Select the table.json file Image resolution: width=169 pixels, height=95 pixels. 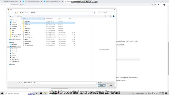click(27, 43)
